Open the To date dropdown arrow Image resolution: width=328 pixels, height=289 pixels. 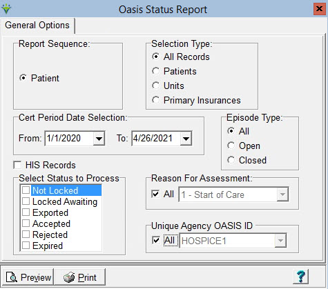[186, 139]
